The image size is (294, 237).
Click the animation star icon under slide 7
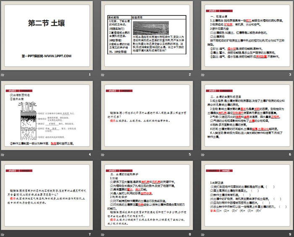(3, 234)
